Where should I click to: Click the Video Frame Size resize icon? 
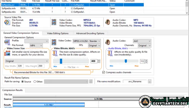pos(8,53)
